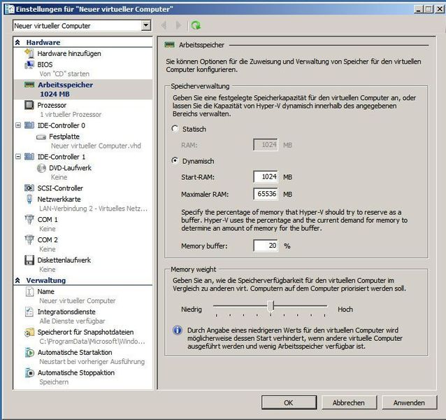The image size is (446, 420).
Task: Click the Name setting icon
Action: pyautogui.click(x=29, y=292)
